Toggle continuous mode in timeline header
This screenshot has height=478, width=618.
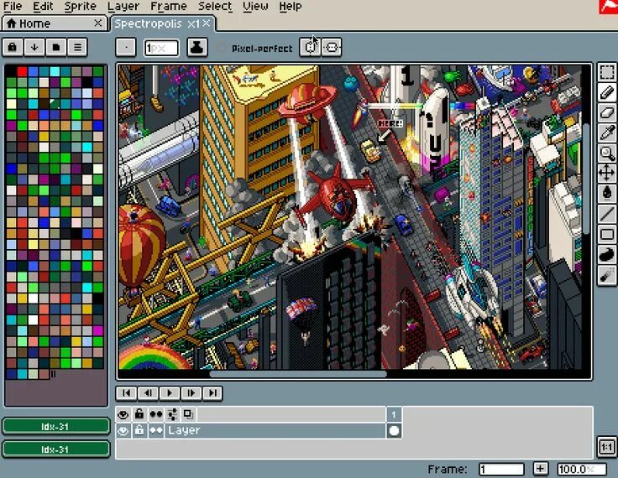(156, 414)
